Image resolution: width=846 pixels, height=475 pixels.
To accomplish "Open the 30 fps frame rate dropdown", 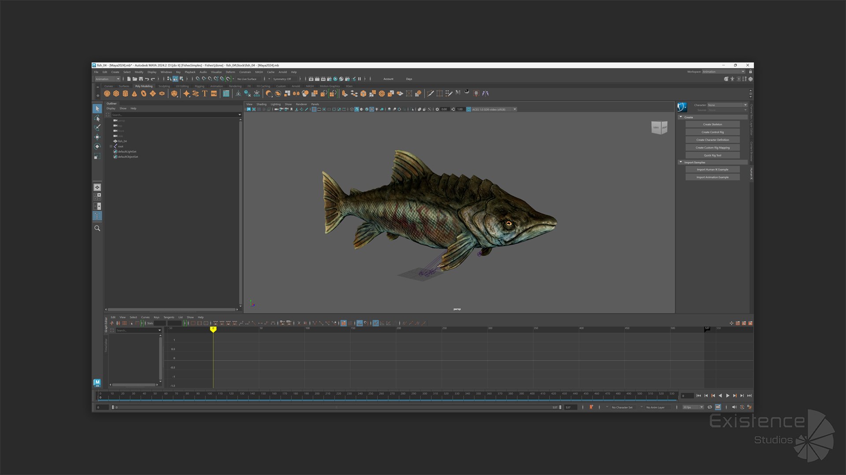I will pos(693,407).
